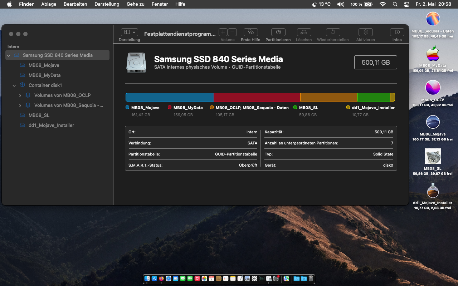The width and height of the screenshot is (458, 286).
Task: Click the remove volume minus icon
Action: (233, 32)
